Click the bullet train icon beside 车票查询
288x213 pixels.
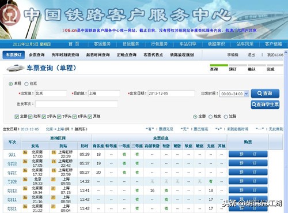coord(16,68)
